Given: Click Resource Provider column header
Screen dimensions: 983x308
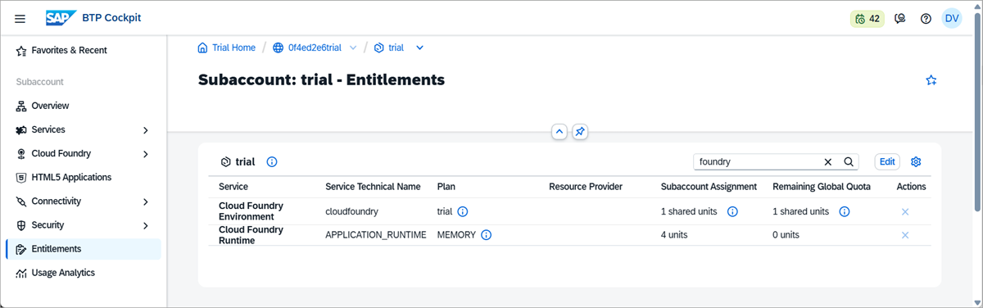Looking at the screenshot, I should tap(586, 187).
